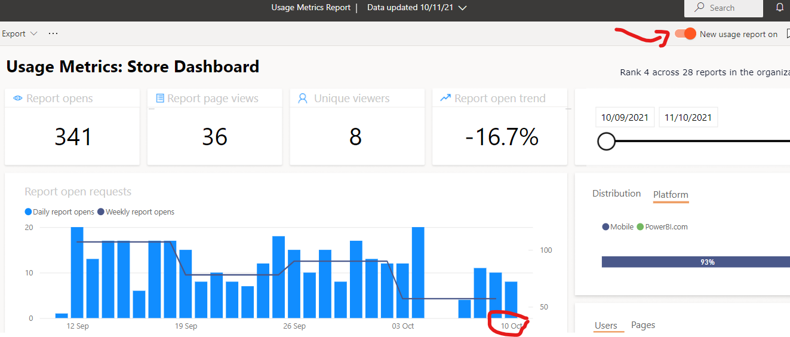Click the 341 report opens value
This screenshot has height=337, width=790.
point(73,137)
